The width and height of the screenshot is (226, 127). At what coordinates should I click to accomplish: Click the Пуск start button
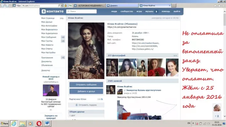point(5,123)
